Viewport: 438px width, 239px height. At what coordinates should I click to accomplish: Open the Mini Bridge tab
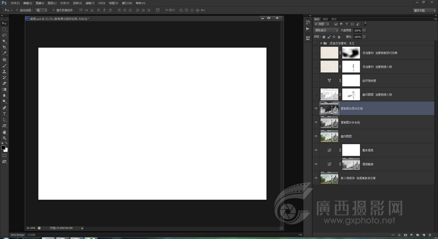pyautogui.click(x=18, y=235)
